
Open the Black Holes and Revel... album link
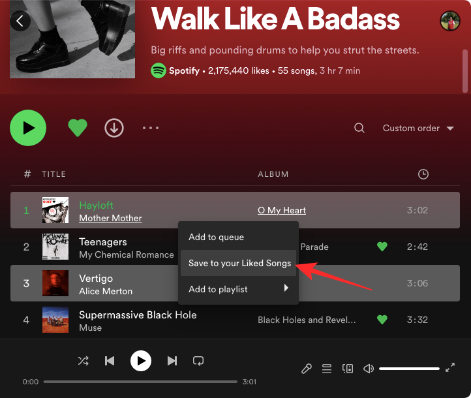[x=307, y=320]
